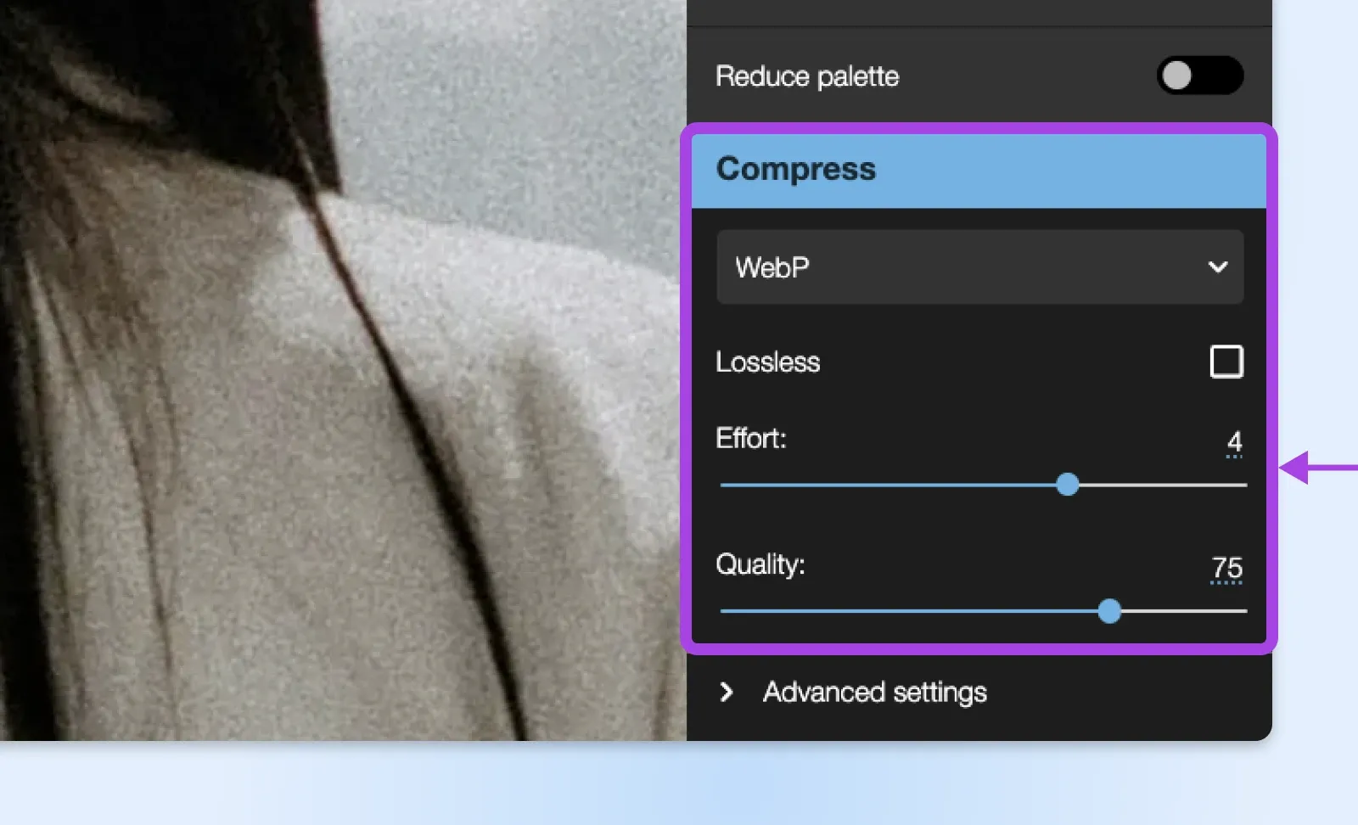Image resolution: width=1358 pixels, height=825 pixels.
Task: Click the "Quality:" label
Action: pyautogui.click(x=760, y=564)
